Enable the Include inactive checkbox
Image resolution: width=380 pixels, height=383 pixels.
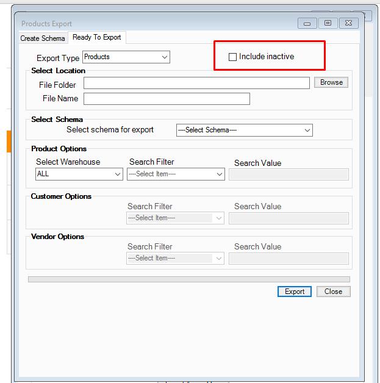[x=232, y=57]
